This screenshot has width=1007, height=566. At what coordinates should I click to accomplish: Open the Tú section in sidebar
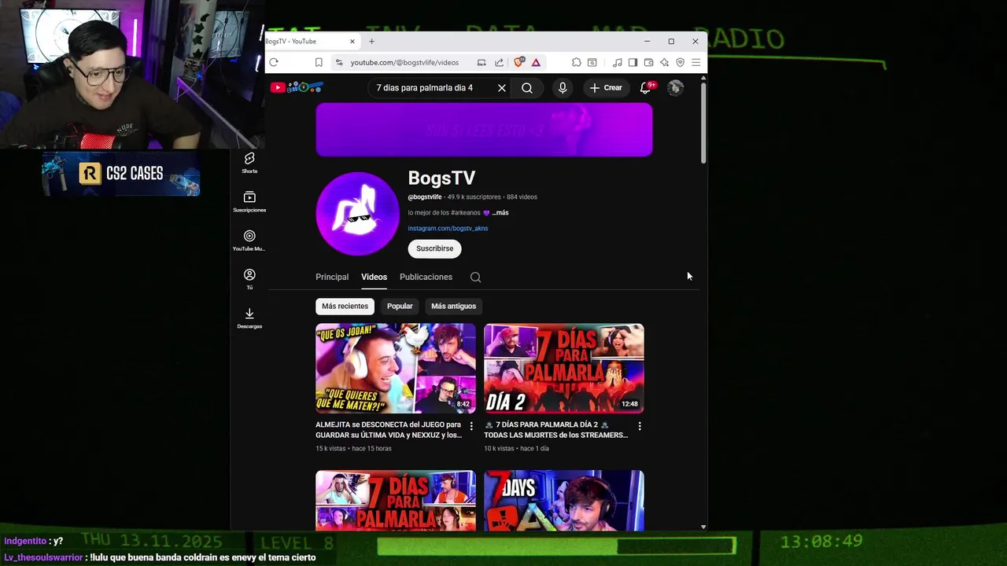point(249,279)
